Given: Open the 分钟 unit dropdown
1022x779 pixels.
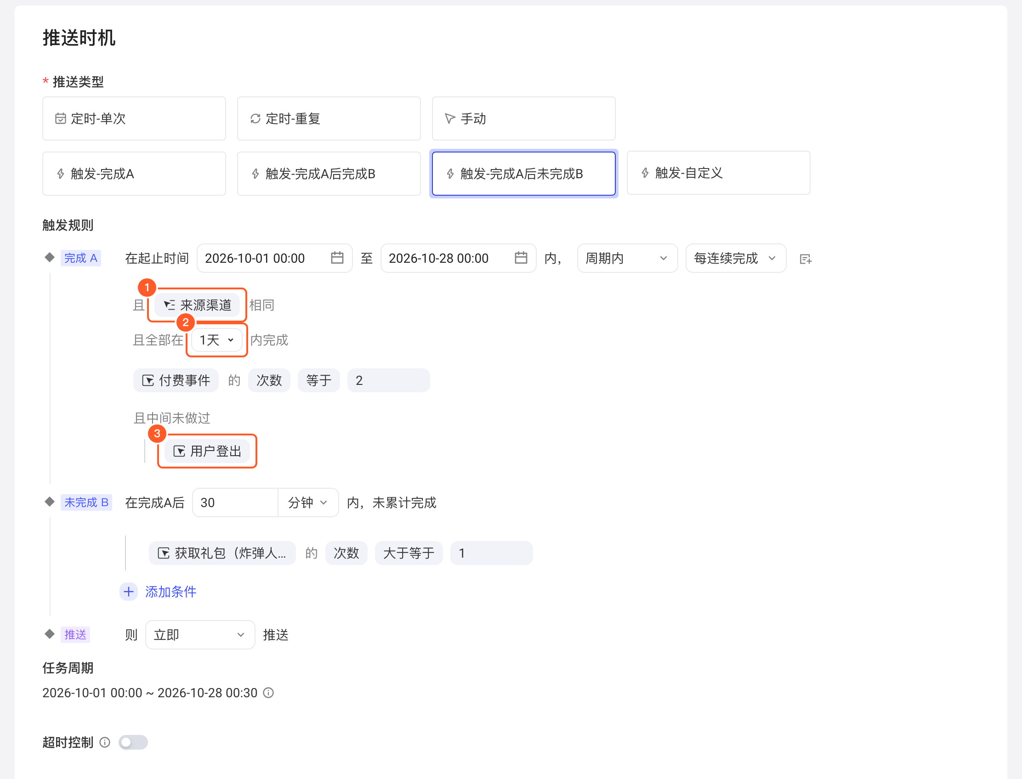Looking at the screenshot, I should [308, 502].
